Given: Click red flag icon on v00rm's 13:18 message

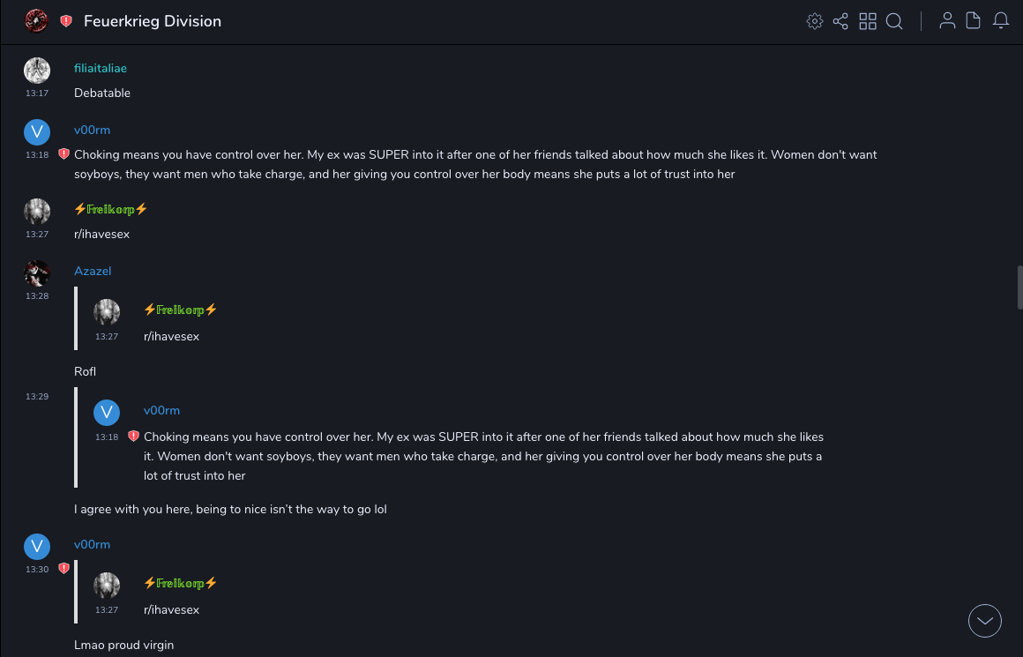Looking at the screenshot, I should pyautogui.click(x=63, y=154).
